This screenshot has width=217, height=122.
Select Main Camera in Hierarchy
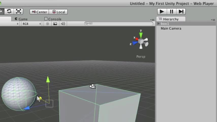[x=171, y=28]
